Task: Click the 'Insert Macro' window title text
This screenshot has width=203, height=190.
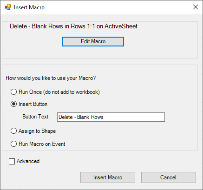Action: pos(29,7)
